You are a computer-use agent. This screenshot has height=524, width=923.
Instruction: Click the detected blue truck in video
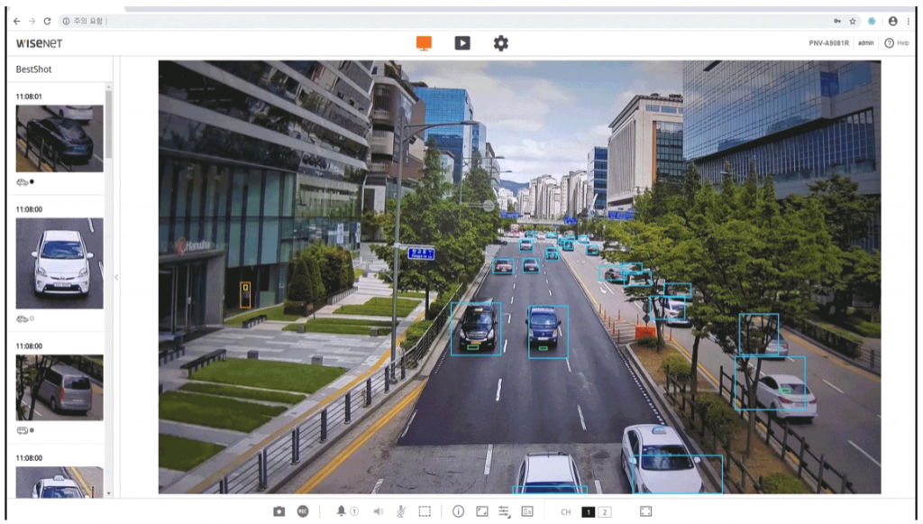tap(548, 331)
